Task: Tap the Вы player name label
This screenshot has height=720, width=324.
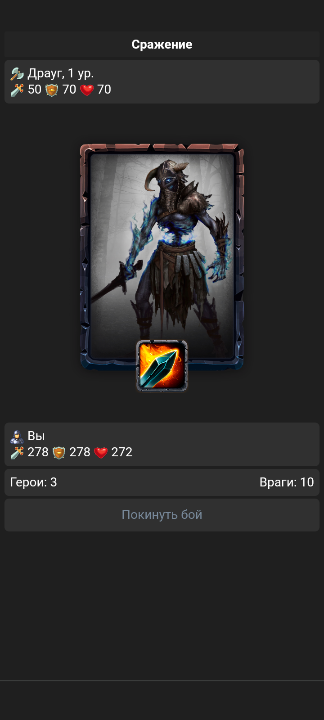Action: (36, 436)
